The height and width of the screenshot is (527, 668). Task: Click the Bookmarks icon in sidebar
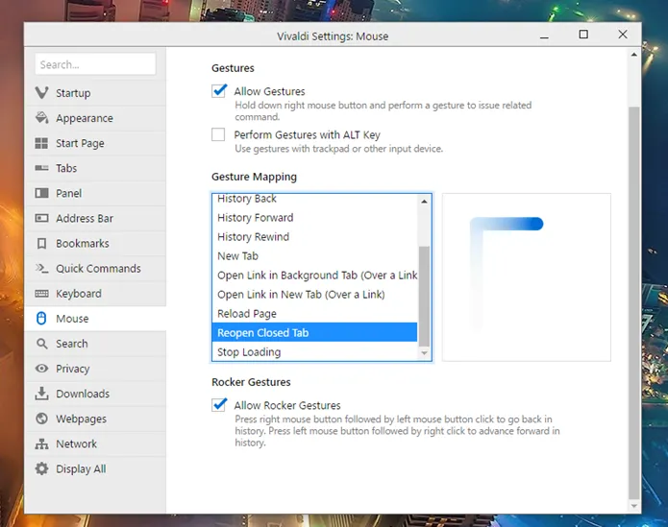point(41,244)
